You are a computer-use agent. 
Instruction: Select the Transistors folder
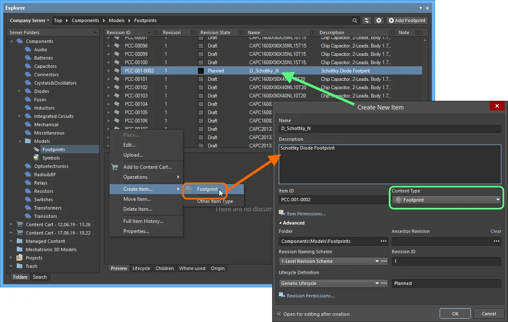click(45, 216)
